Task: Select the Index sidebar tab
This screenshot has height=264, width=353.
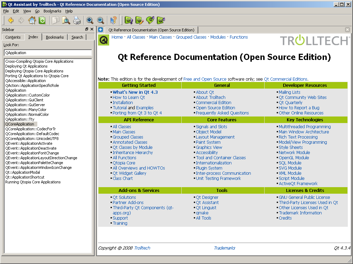Action: pyautogui.click(x=33, y=37)
